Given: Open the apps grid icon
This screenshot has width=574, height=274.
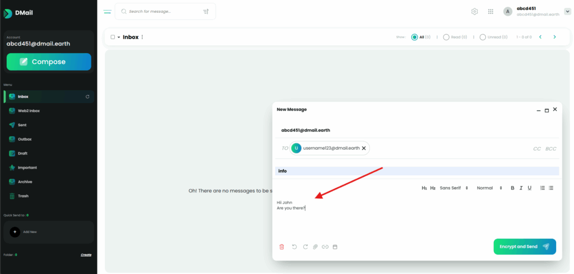Looking at the screenshot, I should 490,11.
